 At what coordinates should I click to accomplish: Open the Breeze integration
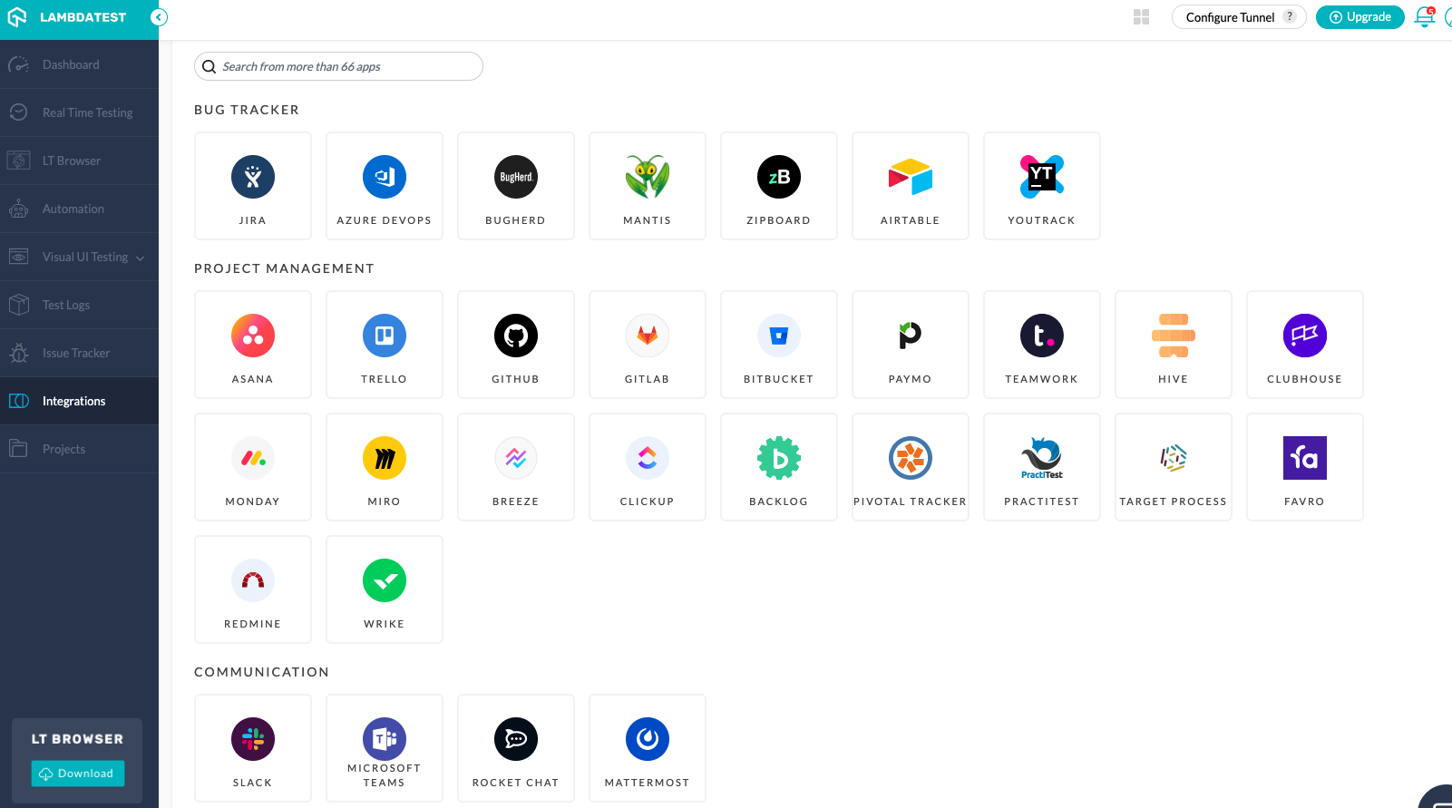click(x=516, y=467)
